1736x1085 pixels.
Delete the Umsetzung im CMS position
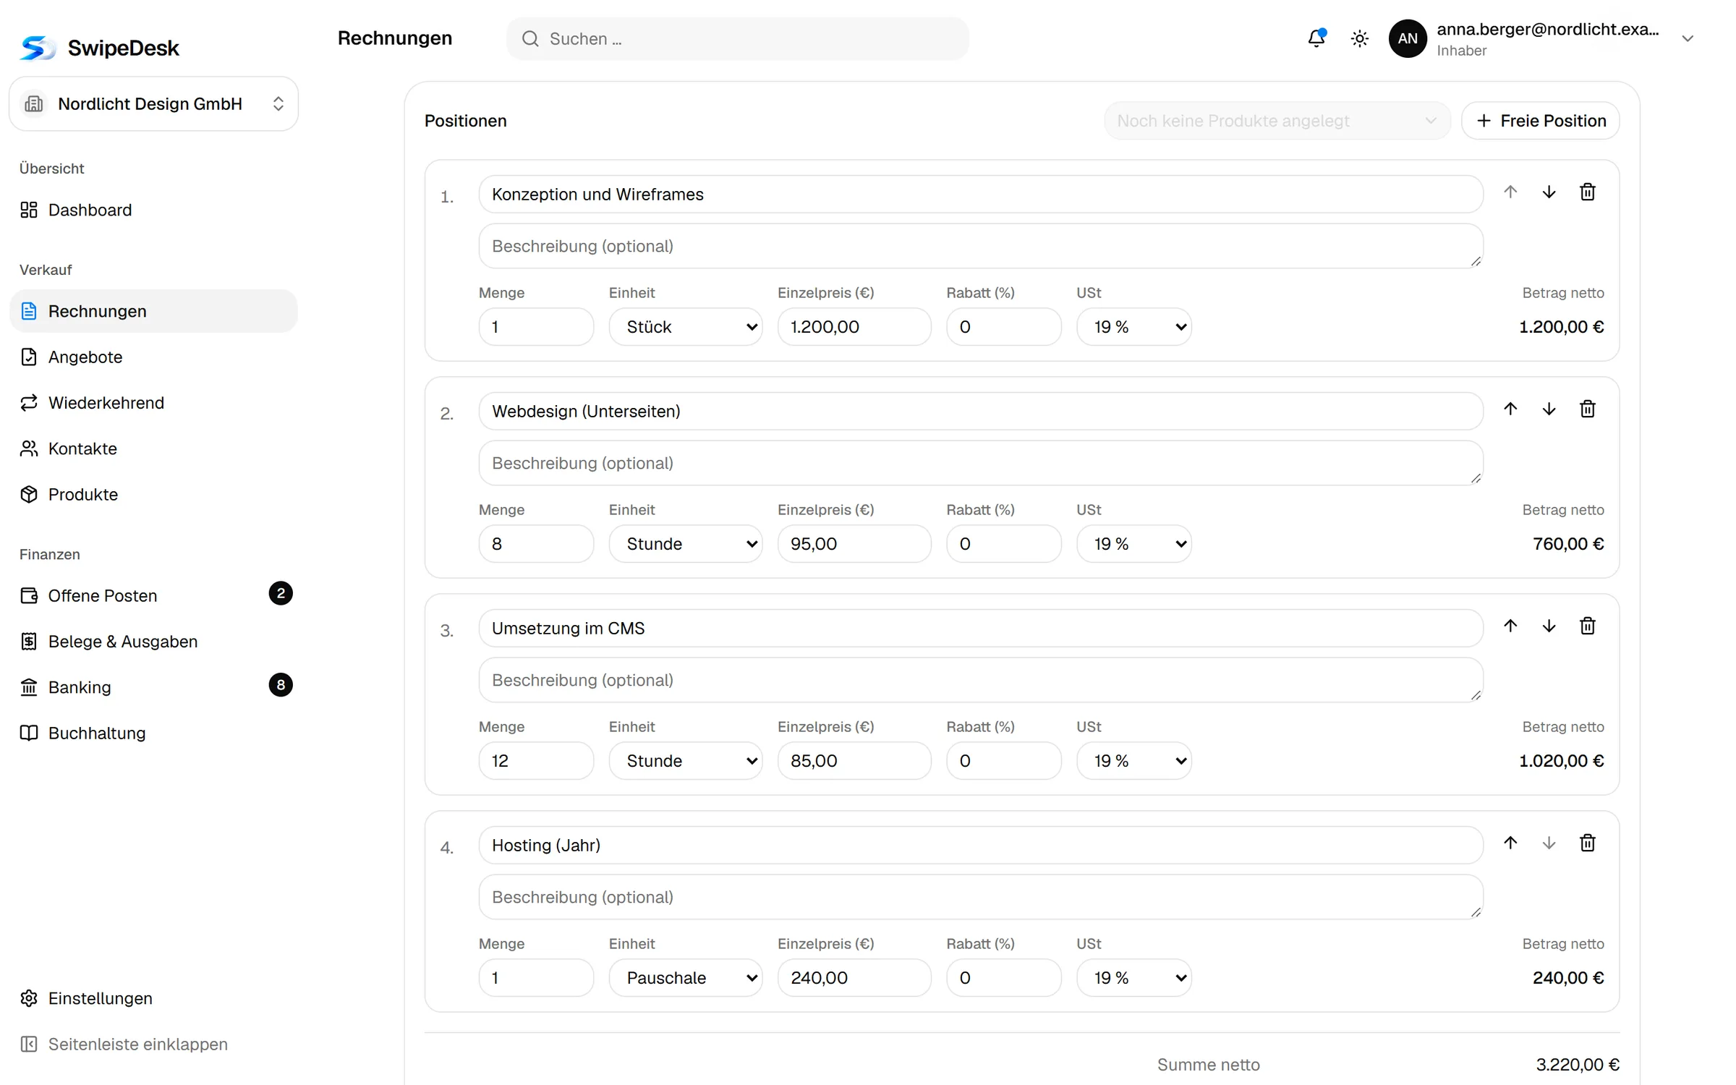click(x=1588, y=626)
